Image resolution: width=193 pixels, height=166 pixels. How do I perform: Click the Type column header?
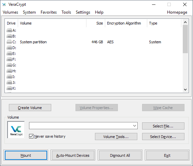164,23
